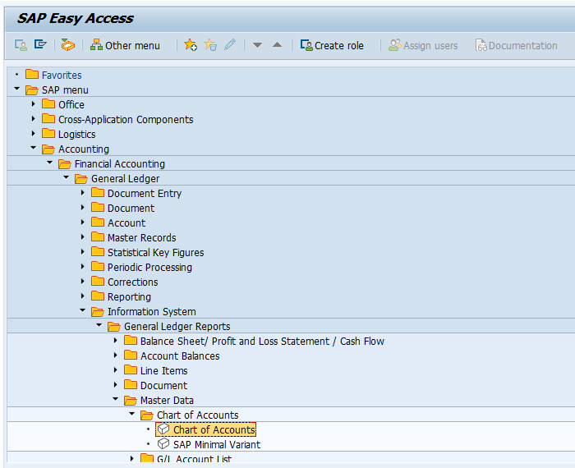Click the SAP menu open folder icon
This screenshot has height=468, width=575.
[32, 89]
